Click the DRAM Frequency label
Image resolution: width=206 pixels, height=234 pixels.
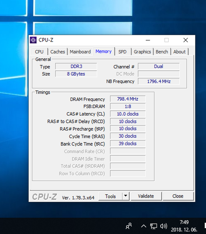[87, 99]
